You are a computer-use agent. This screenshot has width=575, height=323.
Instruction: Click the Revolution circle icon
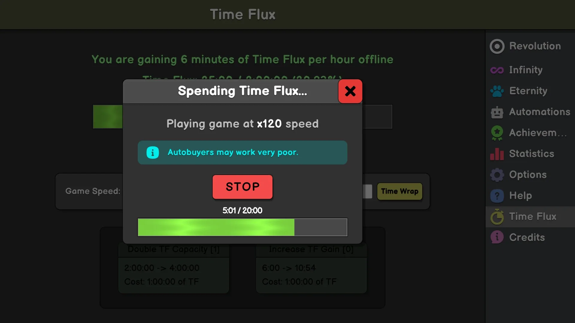point(497,46)
